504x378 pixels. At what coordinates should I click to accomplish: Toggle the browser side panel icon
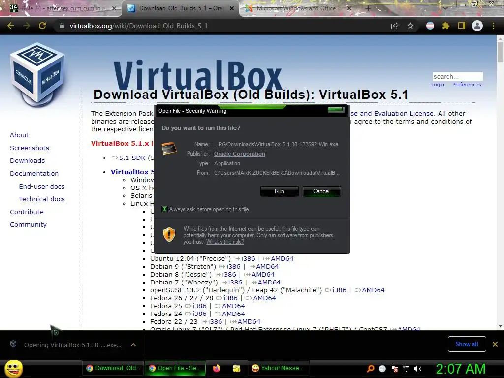tap(462, 26)
